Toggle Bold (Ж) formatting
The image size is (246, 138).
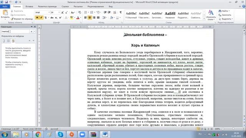[x=37, y=18]
